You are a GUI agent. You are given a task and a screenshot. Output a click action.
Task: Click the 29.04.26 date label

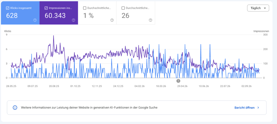[182, 86]
